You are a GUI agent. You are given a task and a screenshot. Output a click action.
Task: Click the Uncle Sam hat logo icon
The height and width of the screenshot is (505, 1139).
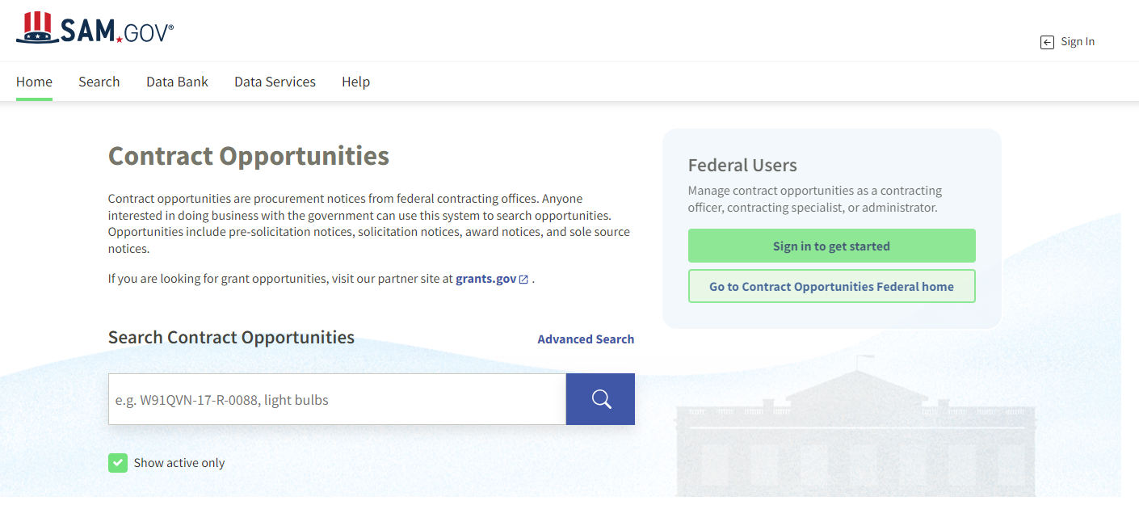point(35,28)
